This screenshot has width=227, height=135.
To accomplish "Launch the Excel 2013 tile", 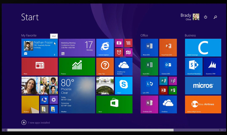I will click(x=149, y=66).
